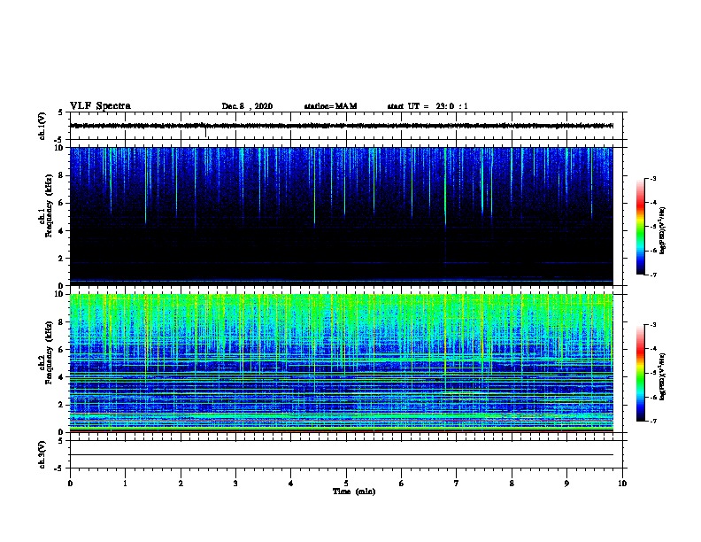Click the ch.2 spectrogram color scale bar
This screenshot has width=701, height=542.
(x=640, y=373)
